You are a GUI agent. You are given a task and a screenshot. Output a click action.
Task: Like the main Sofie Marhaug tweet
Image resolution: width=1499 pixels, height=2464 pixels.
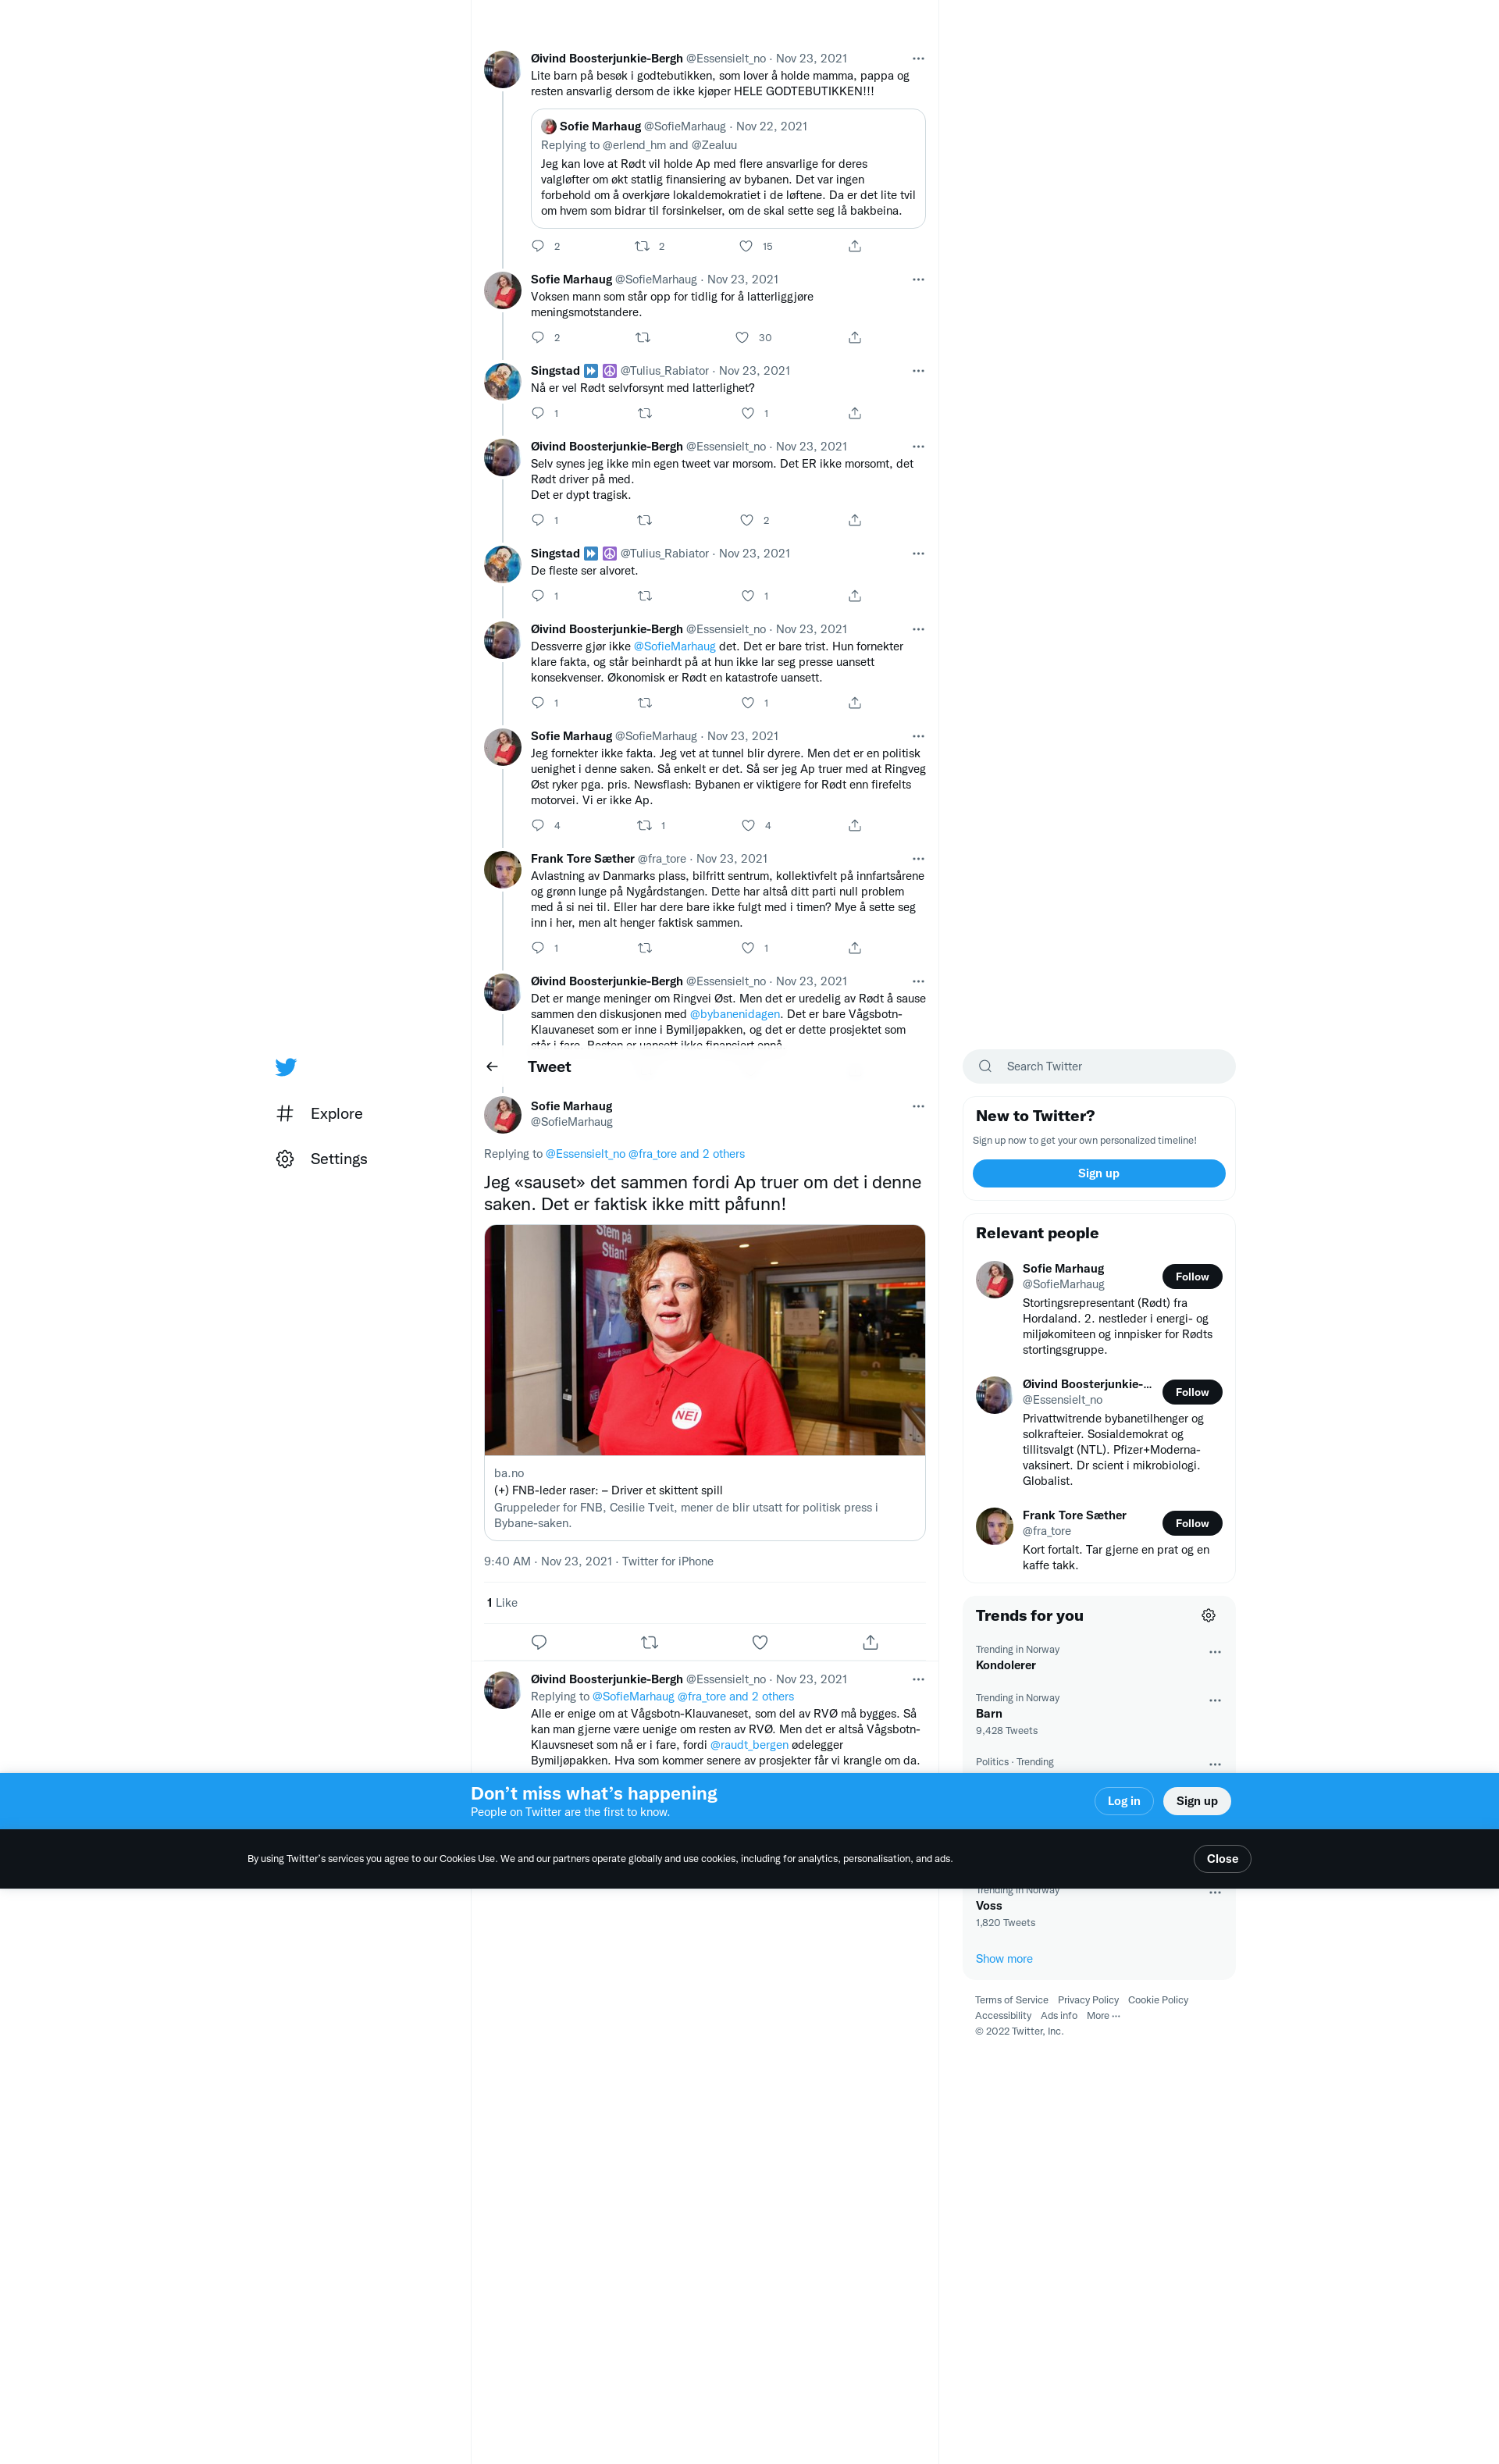point(760,1642)
